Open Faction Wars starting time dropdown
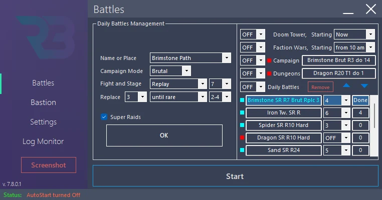The width and height of the screenshot is (382, 200). [x=354, y=47]
